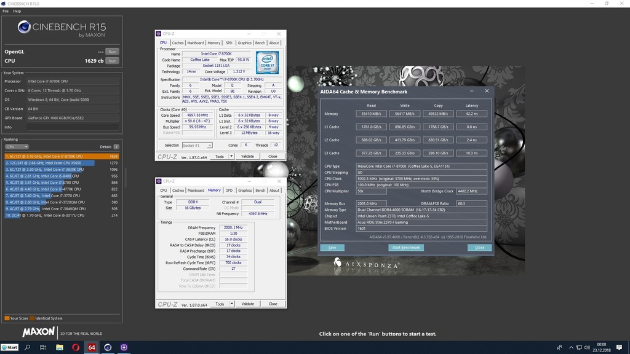The height and width of the screenshot is (354, 630).
Task: Click Core Speed value 4997.55 MHz
Action: coord(198,115)
